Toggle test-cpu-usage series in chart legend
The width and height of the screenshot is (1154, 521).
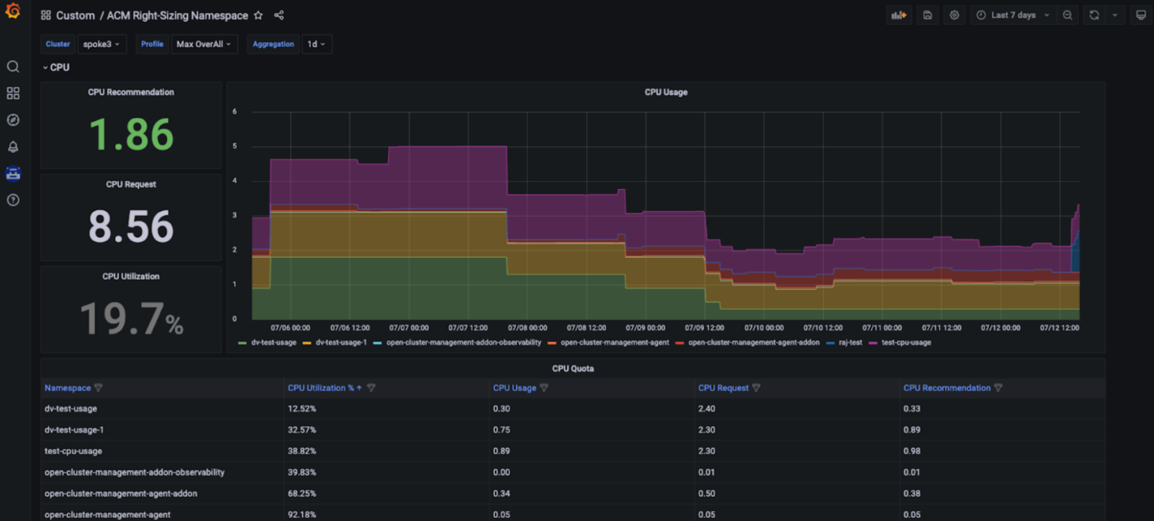(905, 343)
